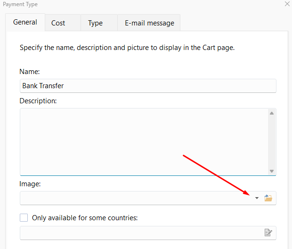Viewport: 292px width, 249px height.
Task: Open the browse folder icon for Image
Action: (268, 198)
